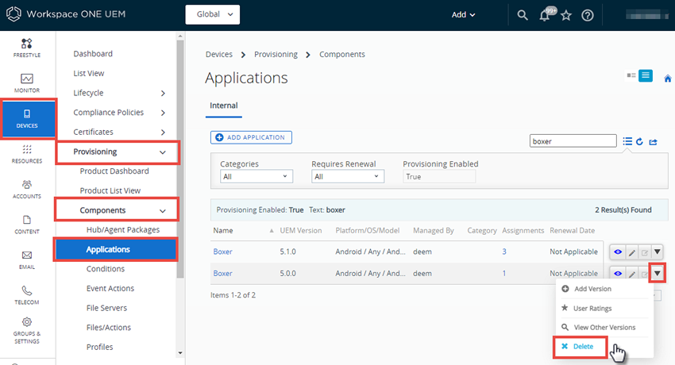Image resolution: width=675 pixels, height=365 pixels.
Task: Refresh the applications list
Action: (x=640, y=141)
